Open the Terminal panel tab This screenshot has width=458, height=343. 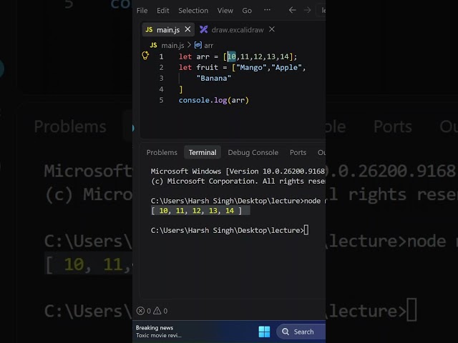coord(203,152)
